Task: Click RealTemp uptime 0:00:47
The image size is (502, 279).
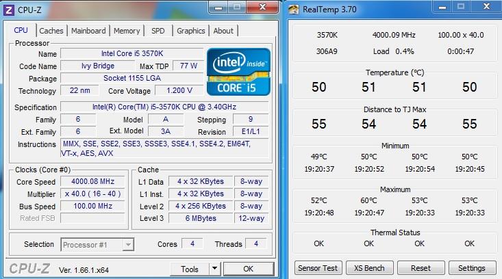Action: (461, 51)
